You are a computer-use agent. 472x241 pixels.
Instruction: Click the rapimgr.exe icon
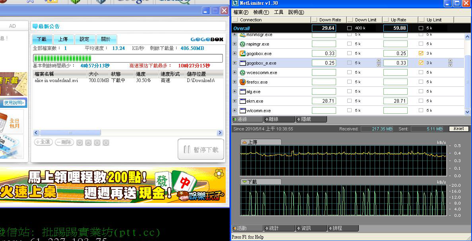(x=242, y=44)
